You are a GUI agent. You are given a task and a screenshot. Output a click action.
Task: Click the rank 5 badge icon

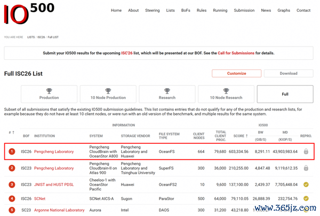[x=12, y=210]
